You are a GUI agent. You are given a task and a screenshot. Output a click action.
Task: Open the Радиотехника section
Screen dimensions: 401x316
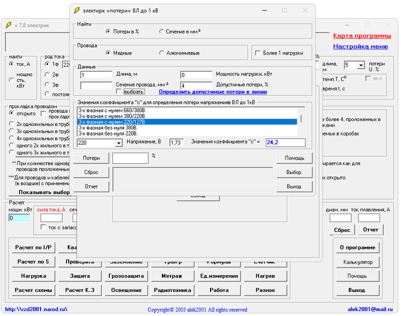click(x=172, y=290)
